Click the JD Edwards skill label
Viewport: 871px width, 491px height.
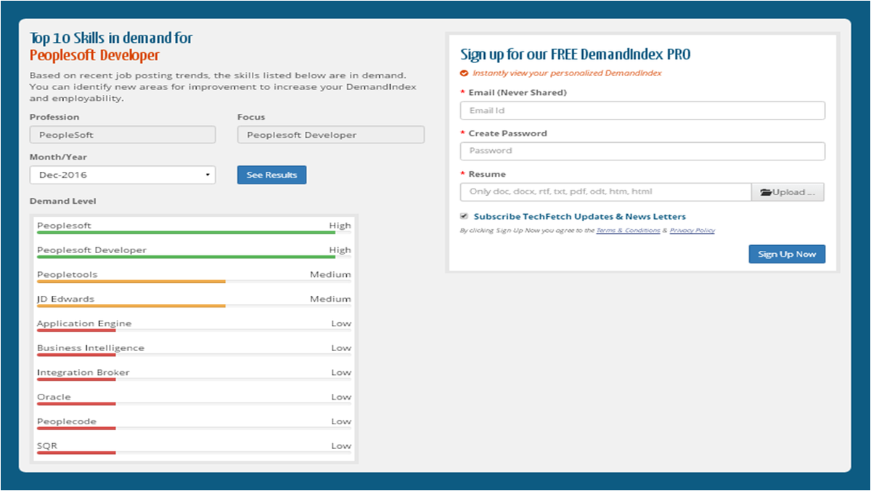(x=65, y=299)
